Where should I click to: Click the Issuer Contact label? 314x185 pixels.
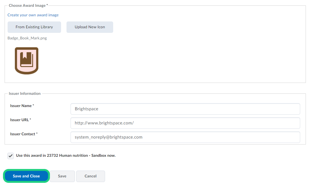(x=23, y=134)
